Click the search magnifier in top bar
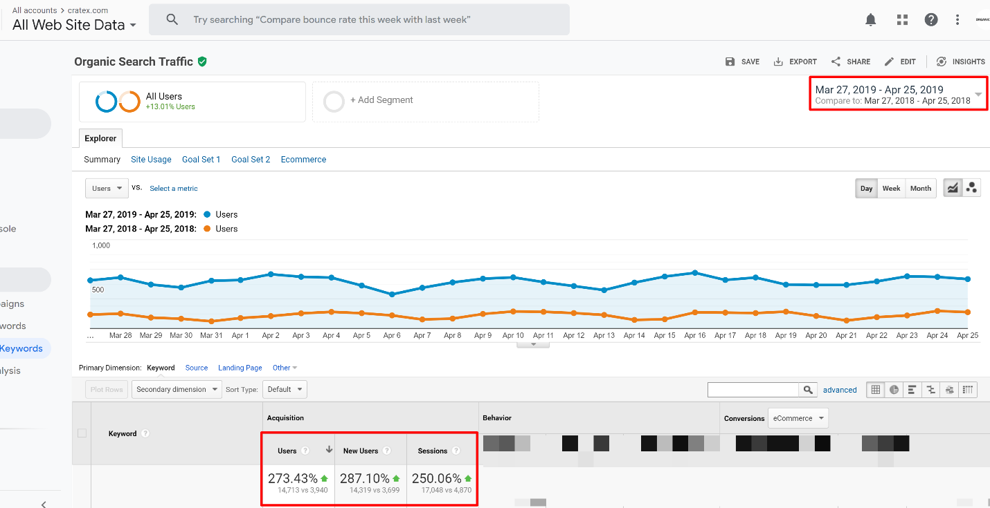990x508 pixels. click(172, 20)
